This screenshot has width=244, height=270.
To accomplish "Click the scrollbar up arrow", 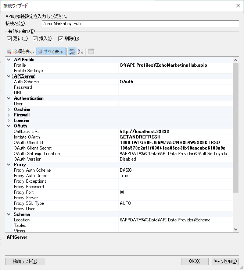I will (x=236, y=60).
